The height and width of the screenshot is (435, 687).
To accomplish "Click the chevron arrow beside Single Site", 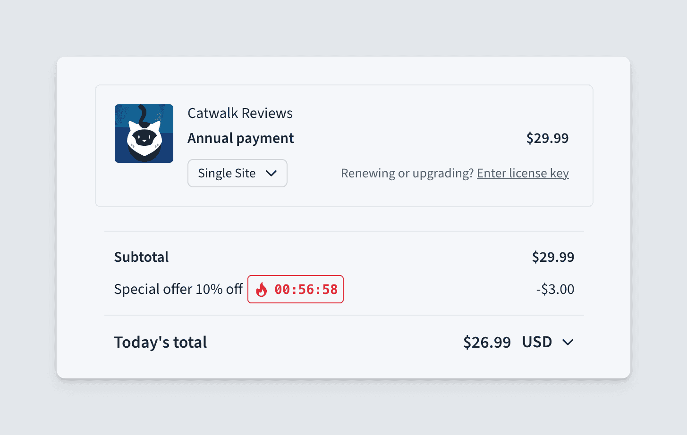I will pos(271,173).
